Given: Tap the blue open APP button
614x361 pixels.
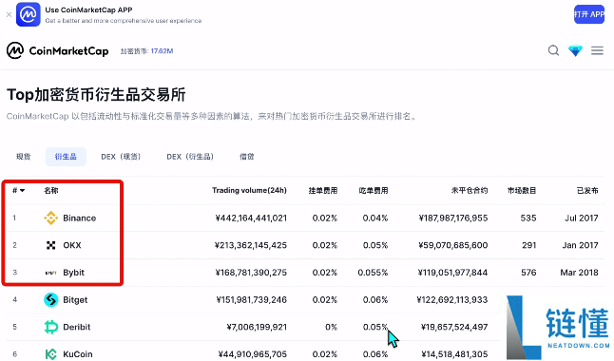Looking at the screenshot, I should click(x=589, y=14).
